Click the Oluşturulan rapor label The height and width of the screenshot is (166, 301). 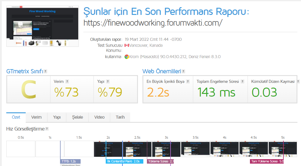106,39
